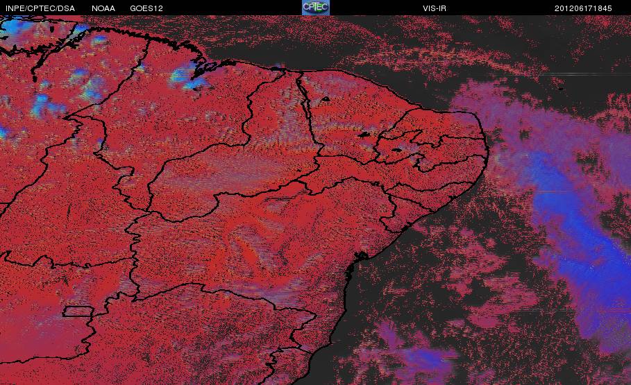Click the VIS-IR channel label
The width and height of the screenshot is (631, 385).
(x=435, y=8)
